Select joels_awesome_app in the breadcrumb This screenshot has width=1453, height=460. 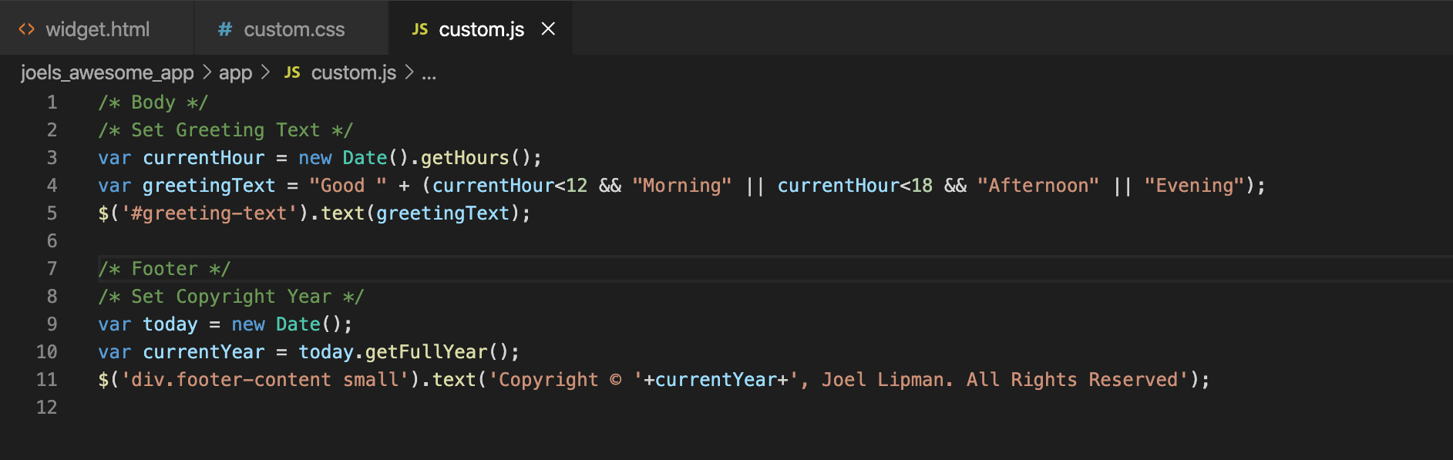[107, 72]
